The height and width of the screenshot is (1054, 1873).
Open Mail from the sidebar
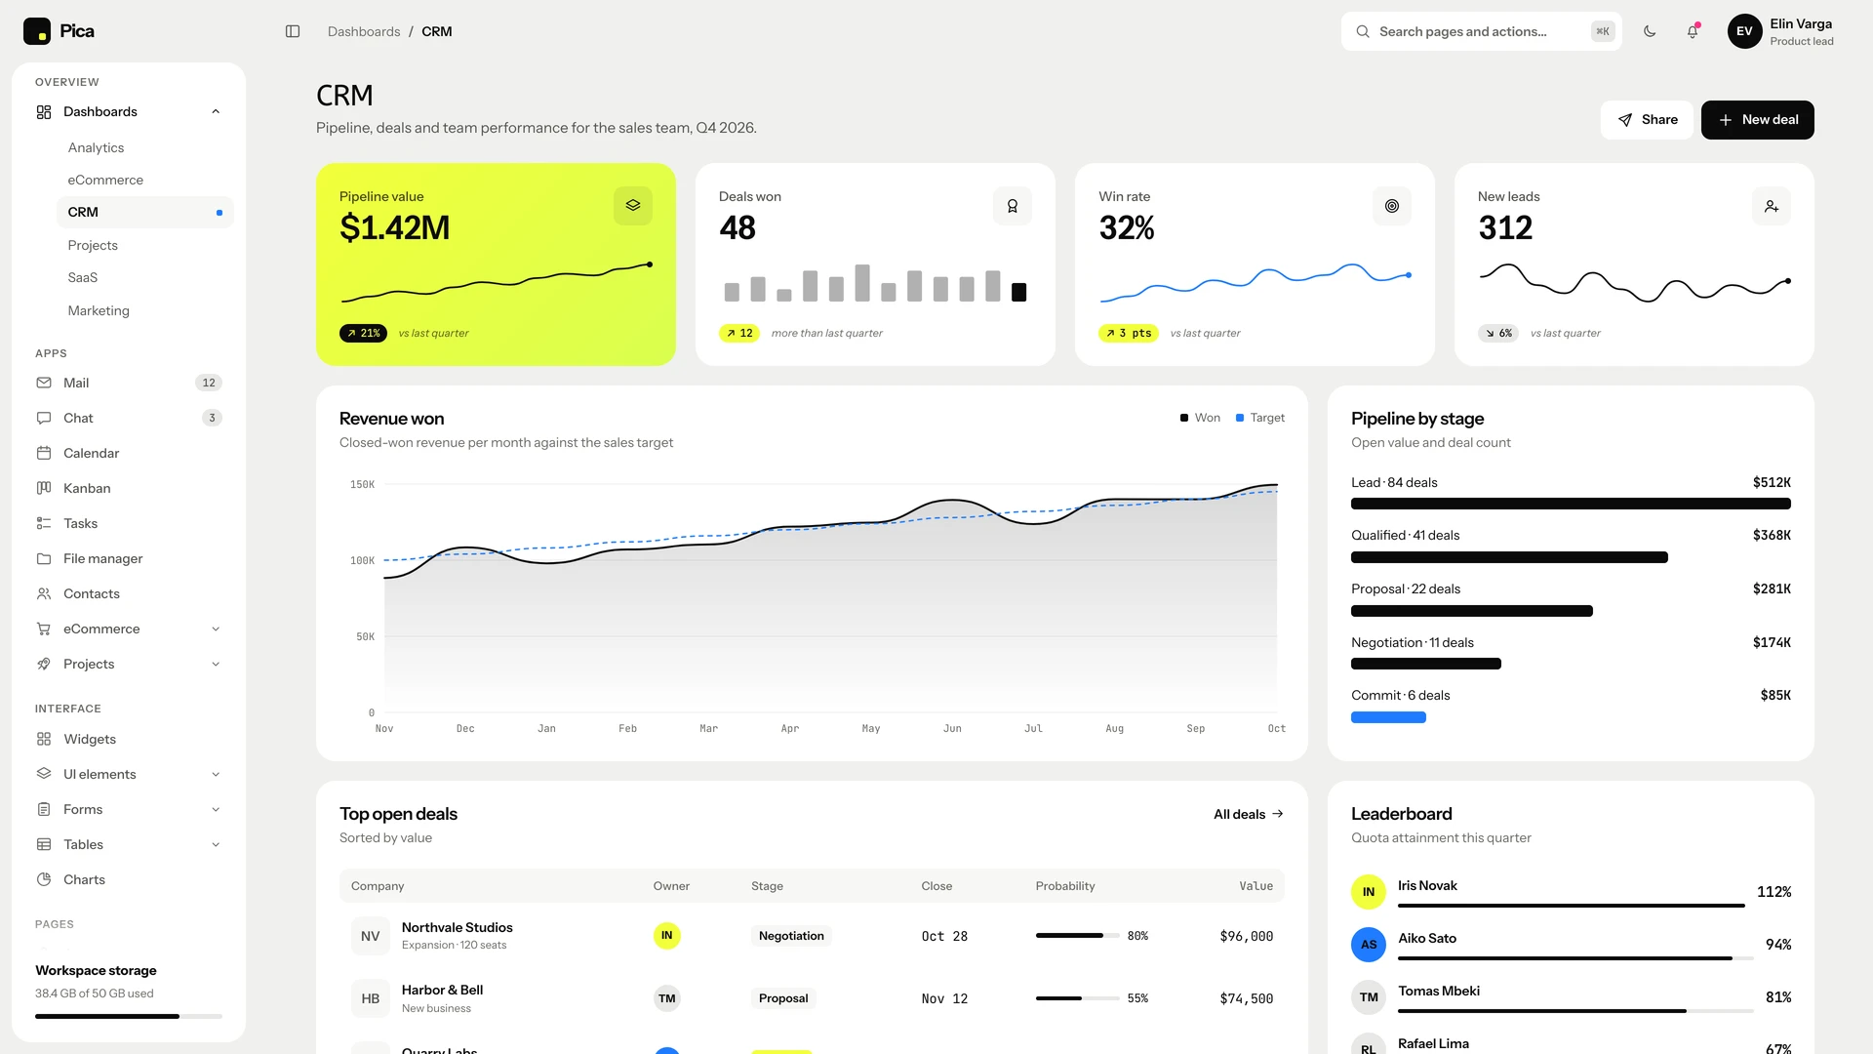[129, 383]
